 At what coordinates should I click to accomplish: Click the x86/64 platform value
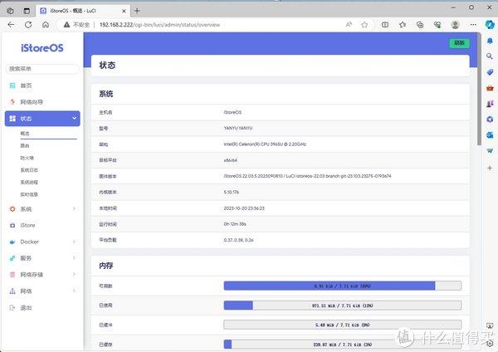pyautogui.click(x=231, y=160)
